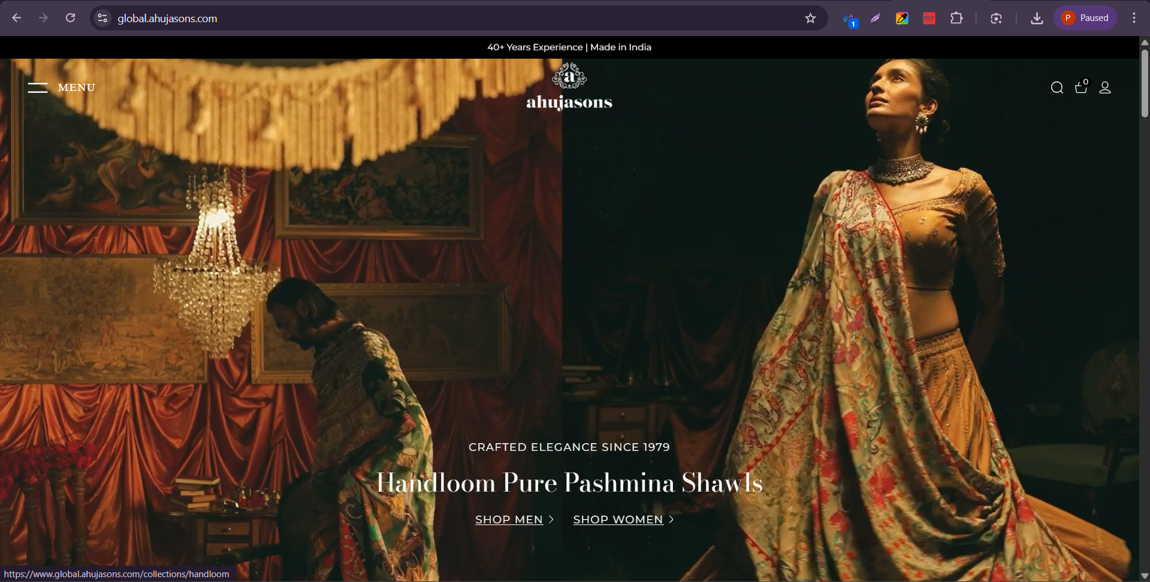The height and width of the screenshot is (582, 1150).
Task: Click the account/profile icon in header
Action: (1106, 88)
